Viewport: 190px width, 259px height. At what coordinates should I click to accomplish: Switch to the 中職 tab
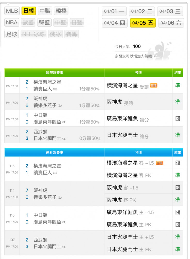pos(45,11)
